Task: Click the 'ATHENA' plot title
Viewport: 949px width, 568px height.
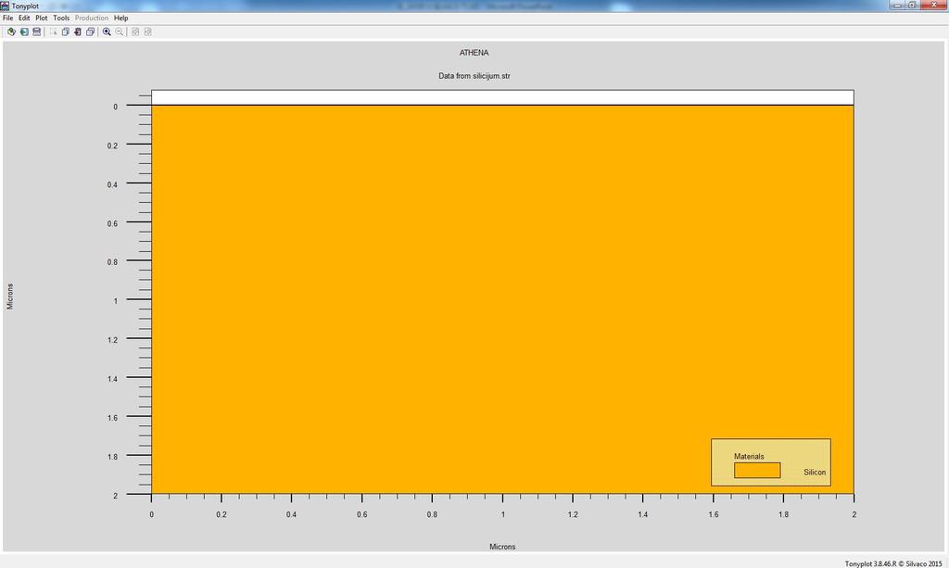Action: [x=474, y=53]
